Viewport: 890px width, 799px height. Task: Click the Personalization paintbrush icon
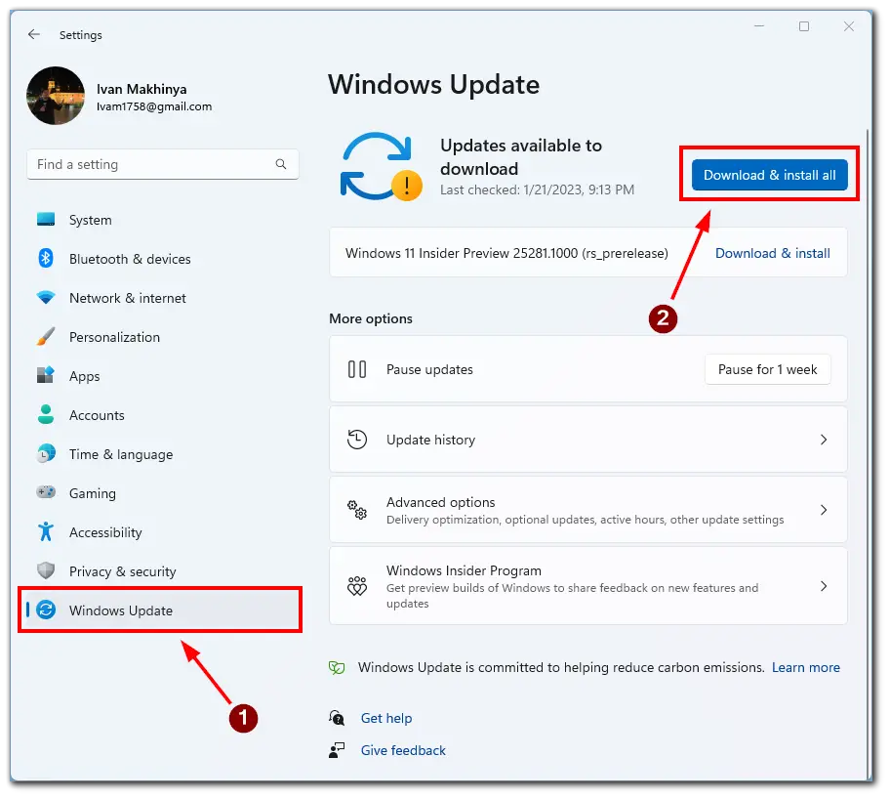coord(46,336)
